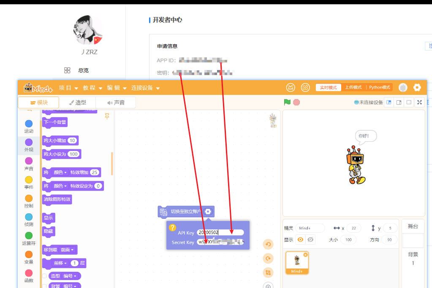Open 颜色 dropdown in 特效增加 block

60,172
